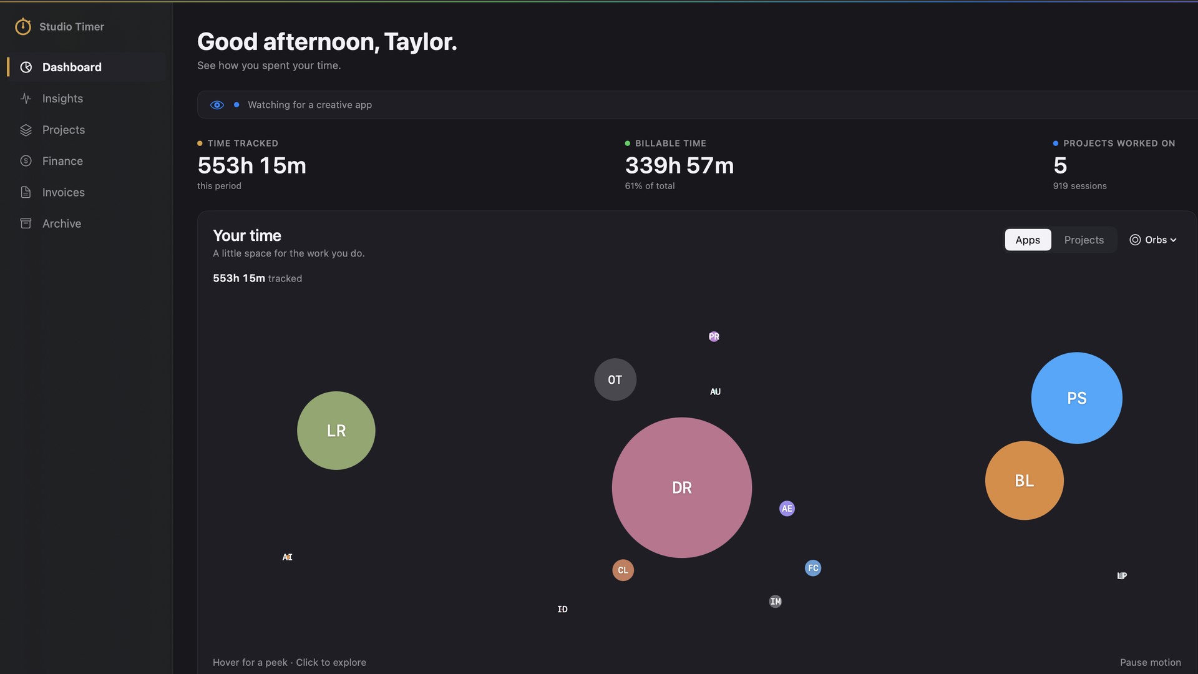1198x674 pixels.
Task: Click the purple AE orb
Action: (x=787, y=509)
